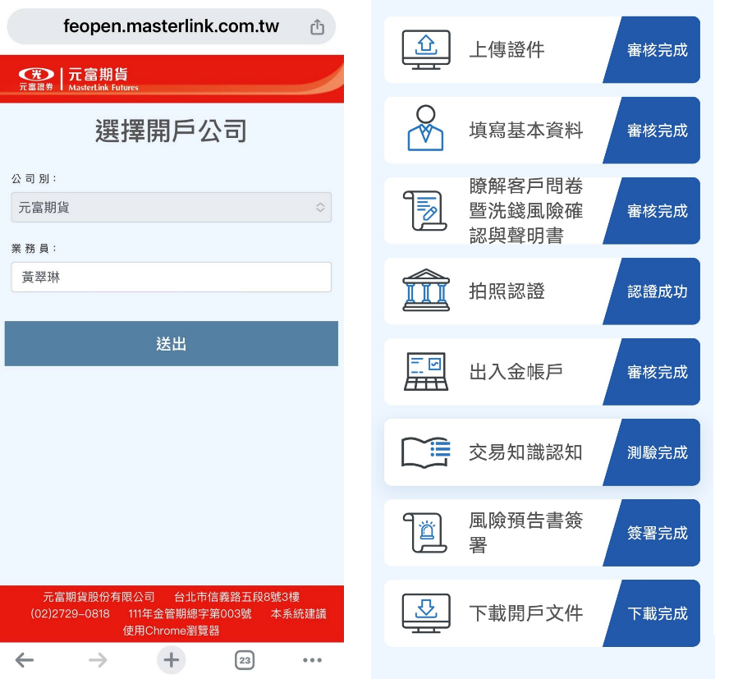Click the download documents monitor icon
This screenshot has height=679, width=729.
tap(426, 613)
